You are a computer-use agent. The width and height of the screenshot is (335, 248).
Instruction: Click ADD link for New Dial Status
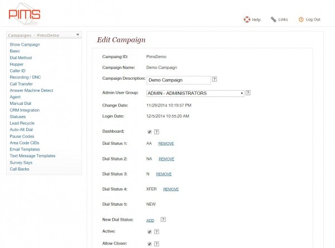pyautogui.click(x=150, y=221)
